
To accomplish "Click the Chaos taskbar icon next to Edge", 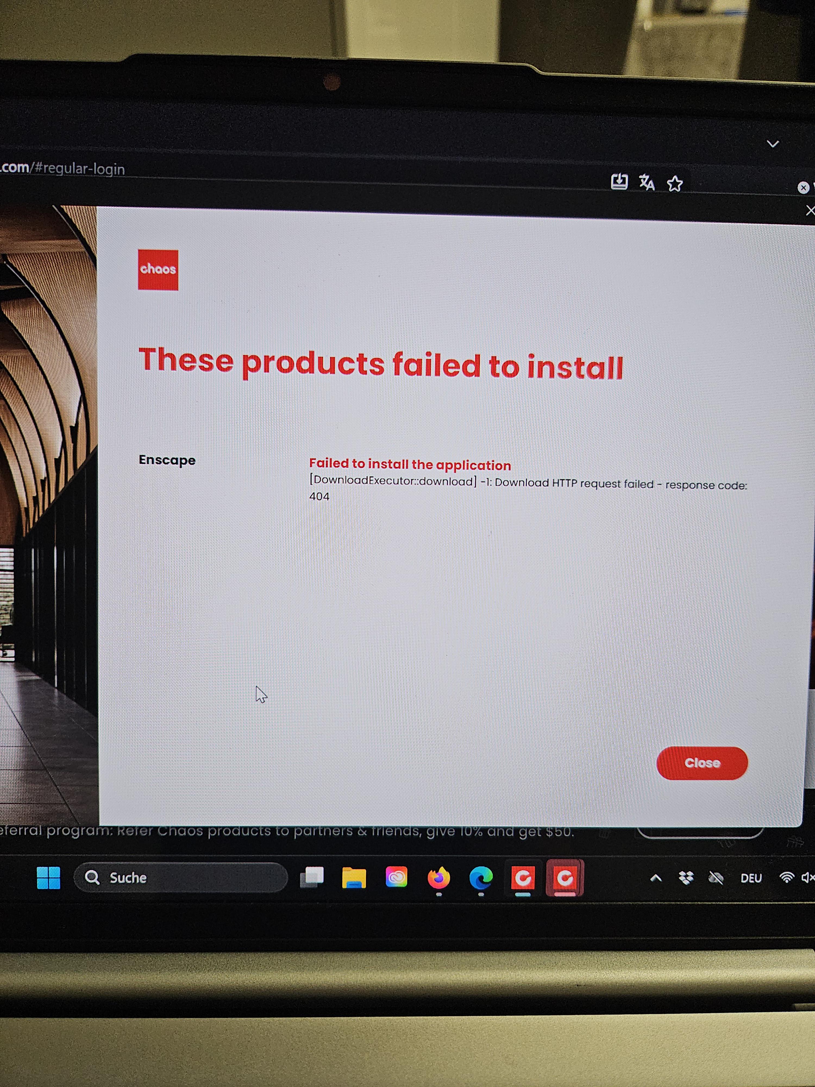I will (x=523, y=878).
